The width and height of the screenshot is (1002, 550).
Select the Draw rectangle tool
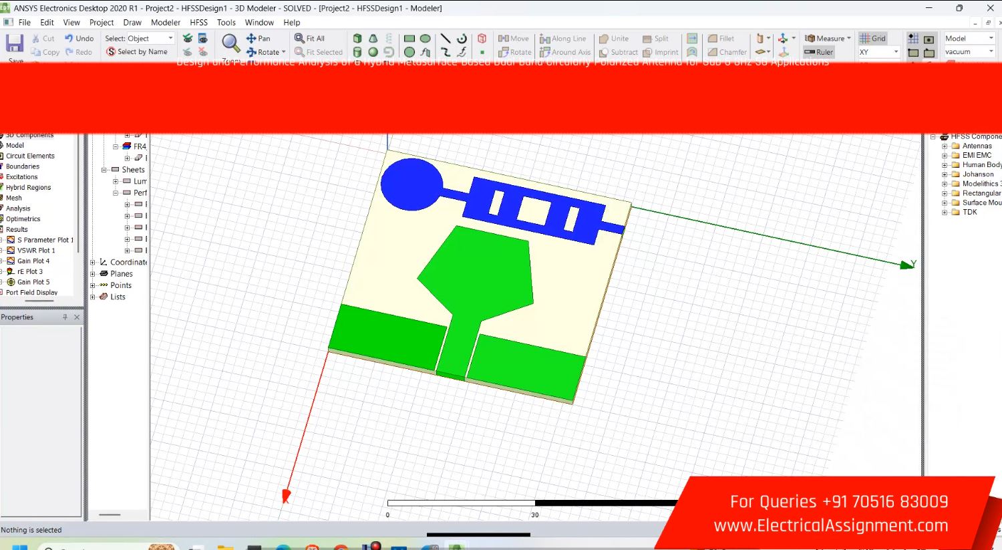tap(409, 39)
